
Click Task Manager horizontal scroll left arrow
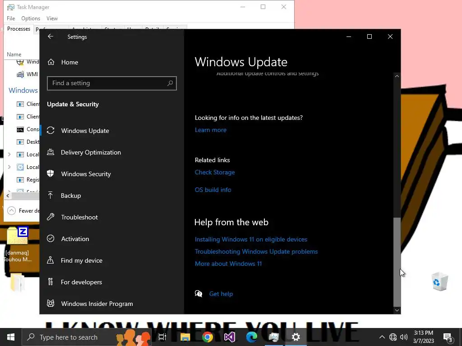[8, 196]
